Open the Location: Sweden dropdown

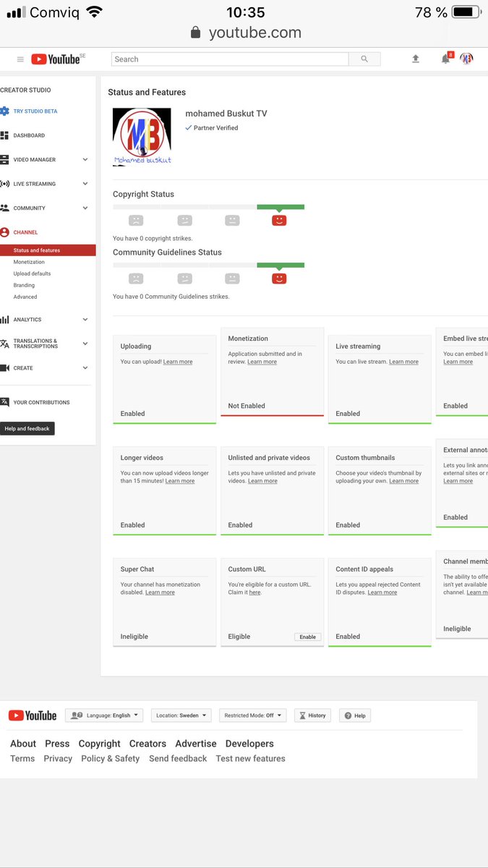(x=181, y=715)
